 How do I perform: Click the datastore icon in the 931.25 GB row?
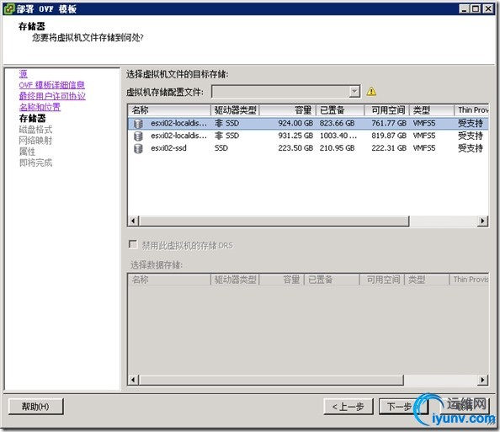coord(138,136)
